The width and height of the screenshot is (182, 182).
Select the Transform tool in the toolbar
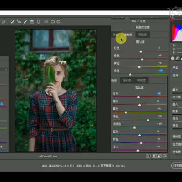click(x=4, y=22)
